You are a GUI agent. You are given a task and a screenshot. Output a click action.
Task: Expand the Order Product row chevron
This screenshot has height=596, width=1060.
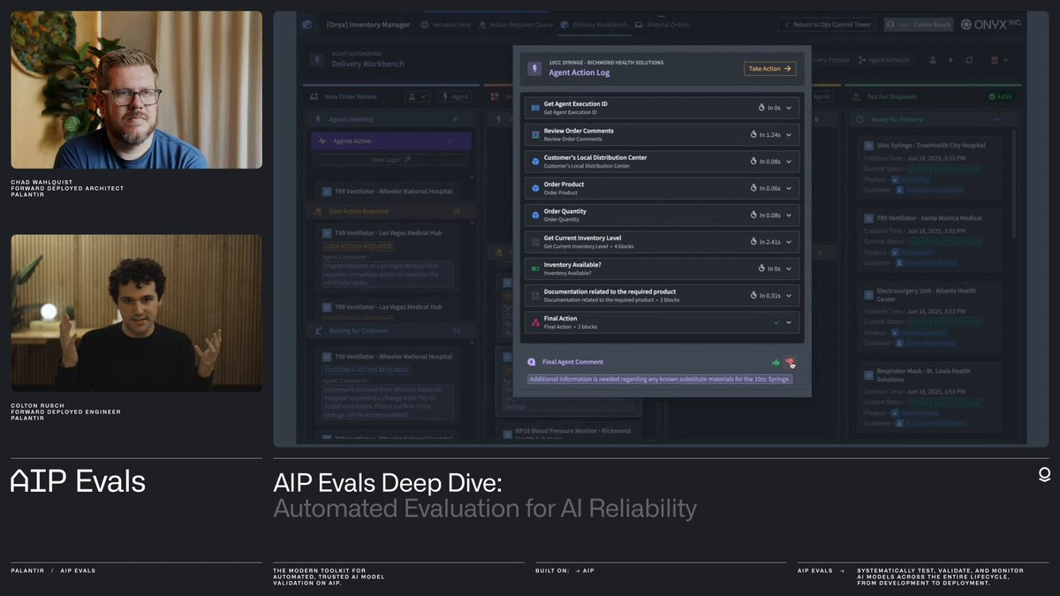click(789, 188)
